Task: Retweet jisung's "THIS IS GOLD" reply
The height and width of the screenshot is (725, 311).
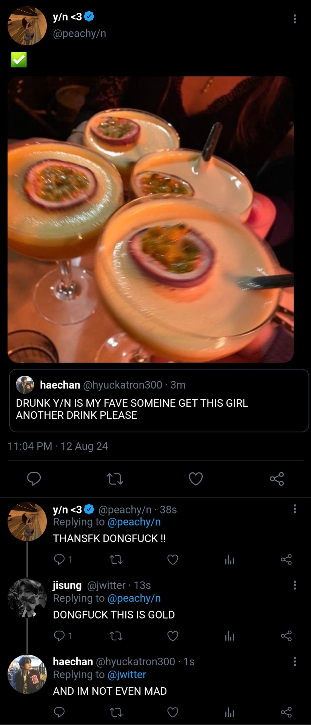Action: tap(116, 636)
